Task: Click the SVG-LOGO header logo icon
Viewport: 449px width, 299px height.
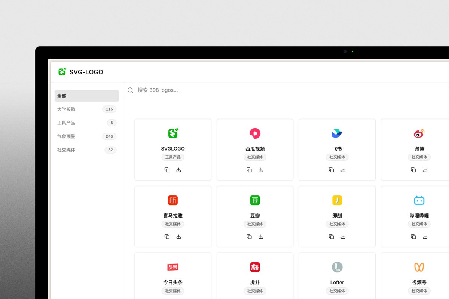Action: tap(62, 72)
